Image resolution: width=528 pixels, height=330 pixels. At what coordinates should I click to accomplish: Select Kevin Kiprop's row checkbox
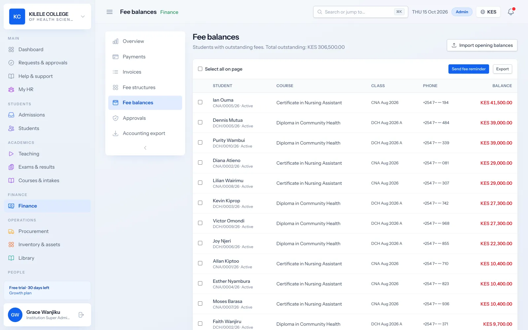[200, 203]
